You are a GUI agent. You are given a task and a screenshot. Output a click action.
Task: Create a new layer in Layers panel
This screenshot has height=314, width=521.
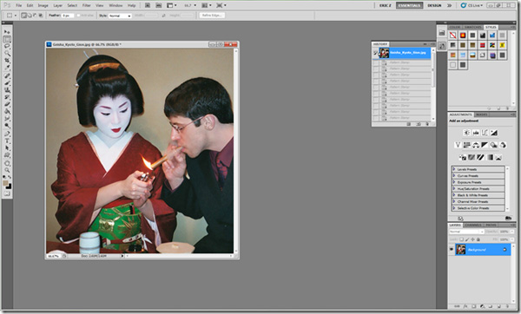tap(499, 306)
